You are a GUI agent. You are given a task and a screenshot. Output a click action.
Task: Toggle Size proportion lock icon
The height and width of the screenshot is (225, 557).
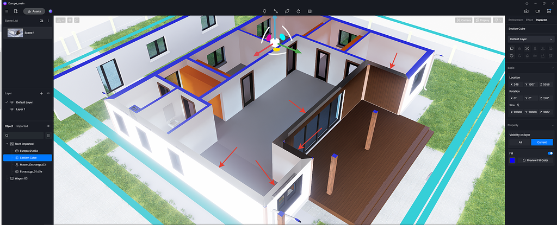518,105
